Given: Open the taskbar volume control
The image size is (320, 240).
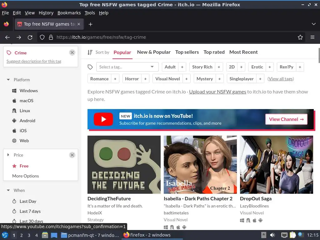Looking at the screenshot, I should point(272,235).
